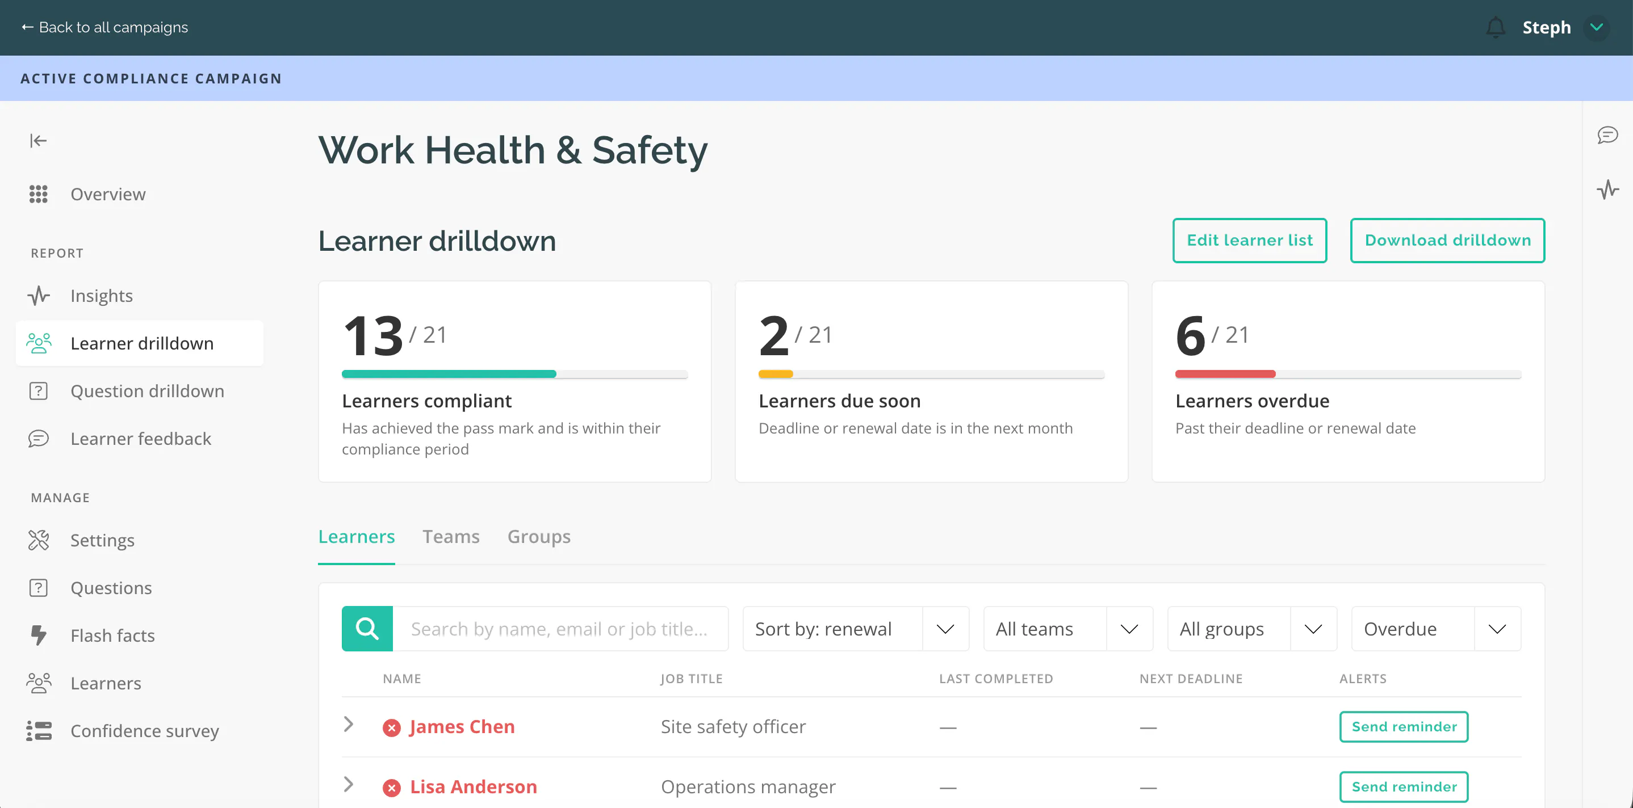Click the Settings tools icon
Viewport: 1633px width, 808px height.
(x=39, y=540)
